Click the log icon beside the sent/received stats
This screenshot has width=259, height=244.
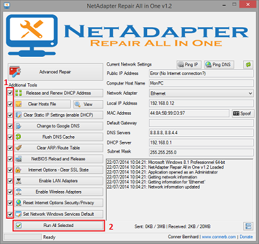pos(248,226)
